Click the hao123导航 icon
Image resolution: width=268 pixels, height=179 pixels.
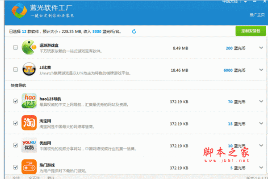(x=29, y=101)
